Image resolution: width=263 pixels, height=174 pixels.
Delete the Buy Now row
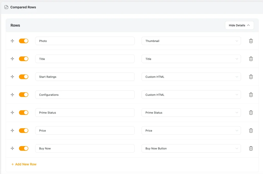pyautogui.click(x=251, y=149)
